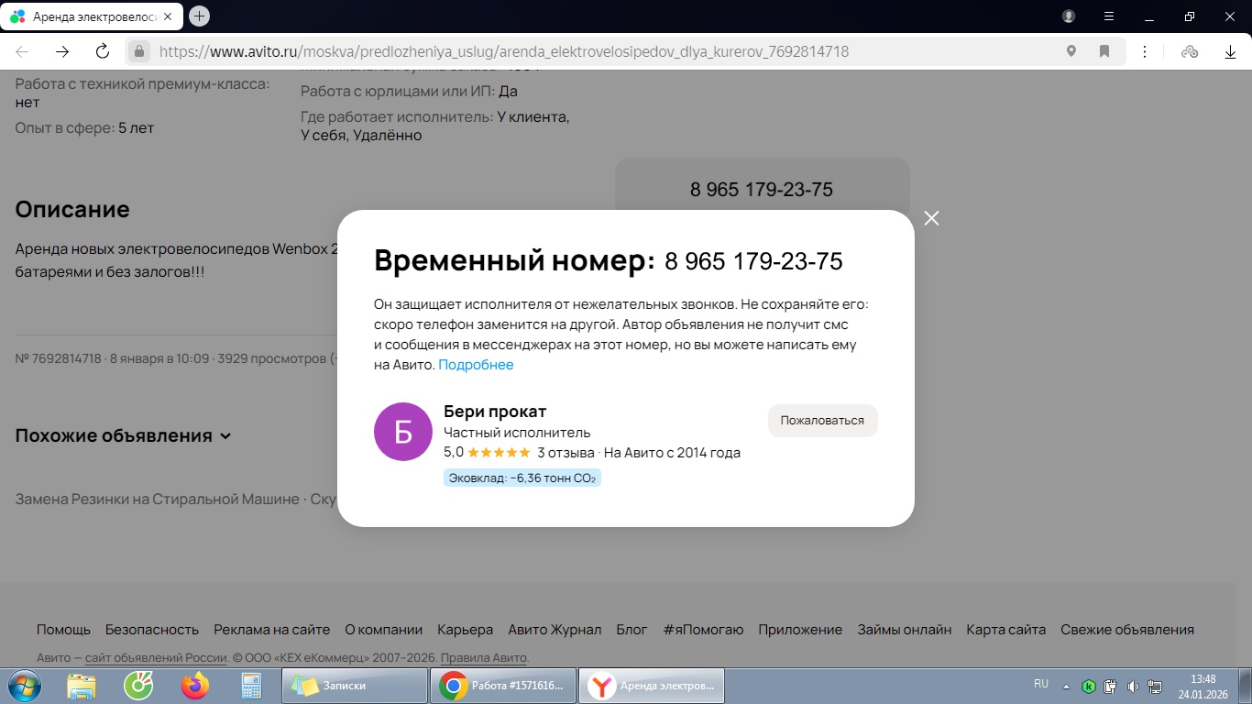The height and width of the screenshot is (704, 1252).
Task: Open File Explorer from the taskbar
Action: pos(82,686)
